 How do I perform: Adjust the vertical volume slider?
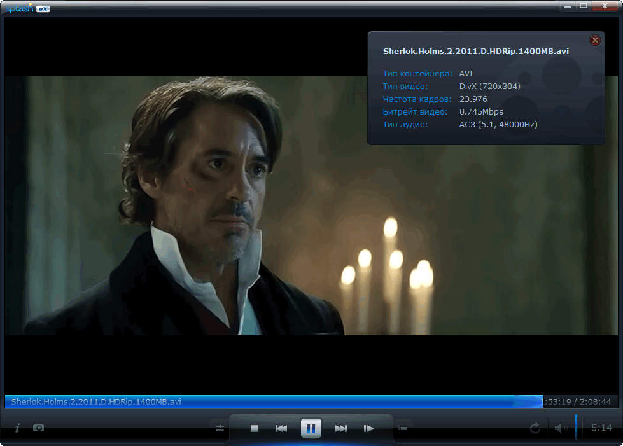pyautogui.click(x=577, y=427)
